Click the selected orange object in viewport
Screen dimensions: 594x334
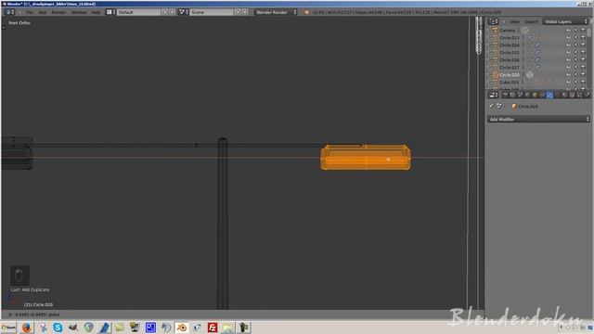point(366,157)
